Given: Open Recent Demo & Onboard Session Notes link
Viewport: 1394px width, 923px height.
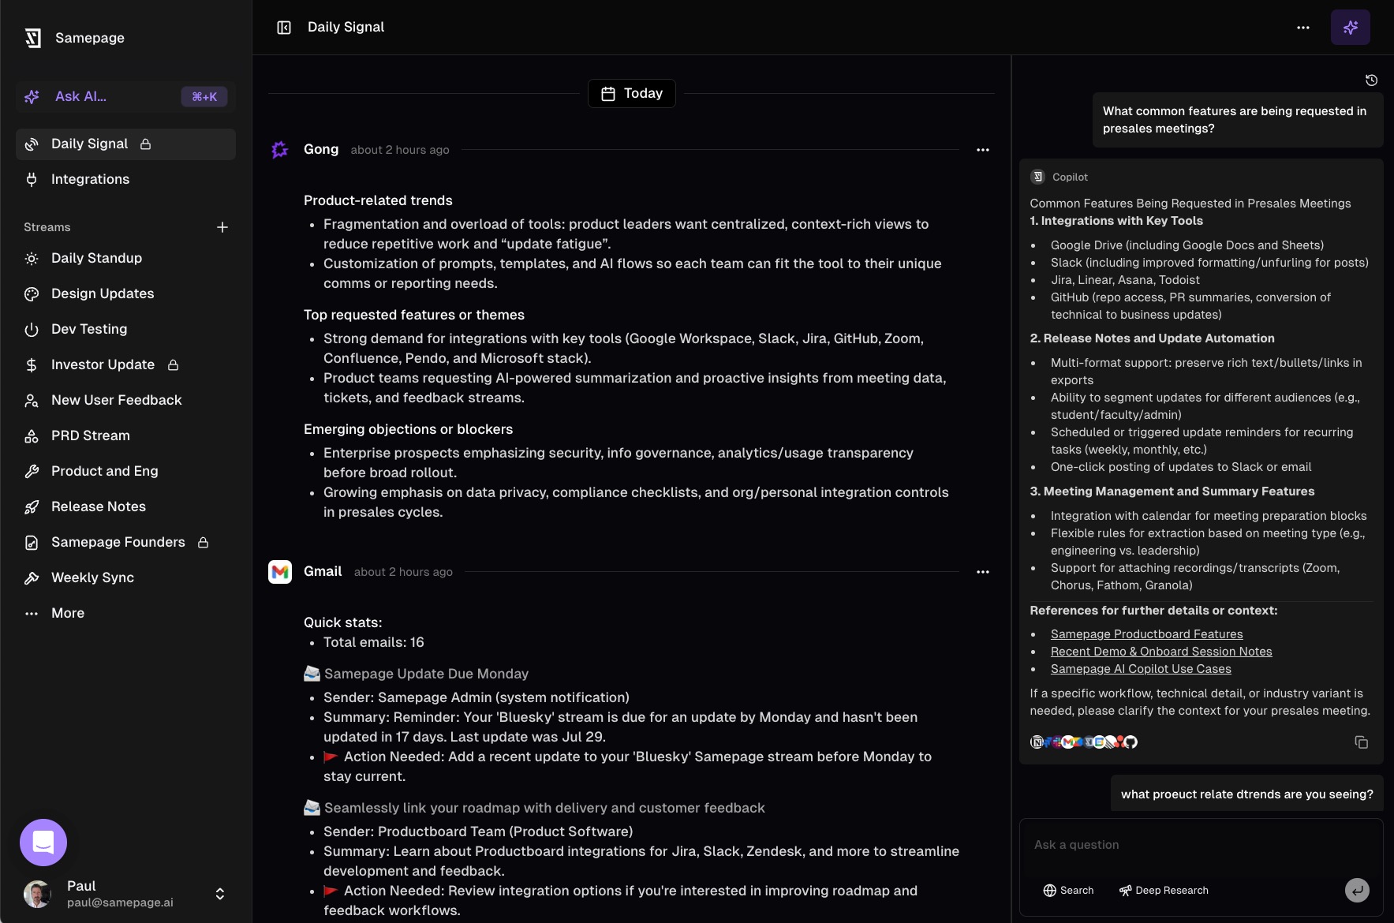Looking at the screenshot, I should [x=1161, y=652].
